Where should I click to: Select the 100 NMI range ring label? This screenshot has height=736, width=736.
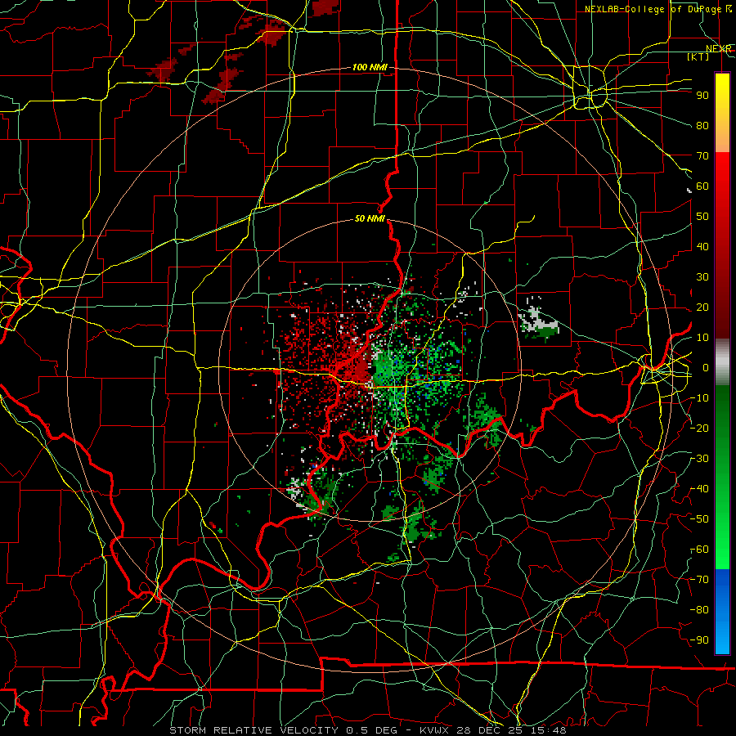[370, 67]
